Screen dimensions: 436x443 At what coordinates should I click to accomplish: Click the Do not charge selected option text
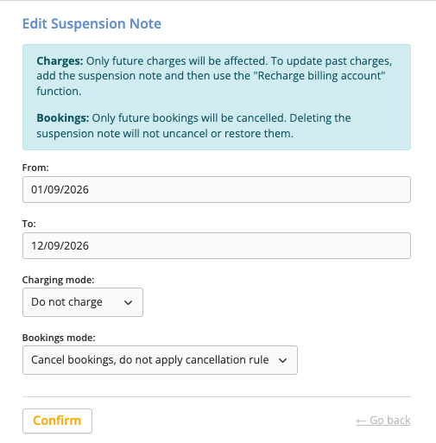coord(66,302)
